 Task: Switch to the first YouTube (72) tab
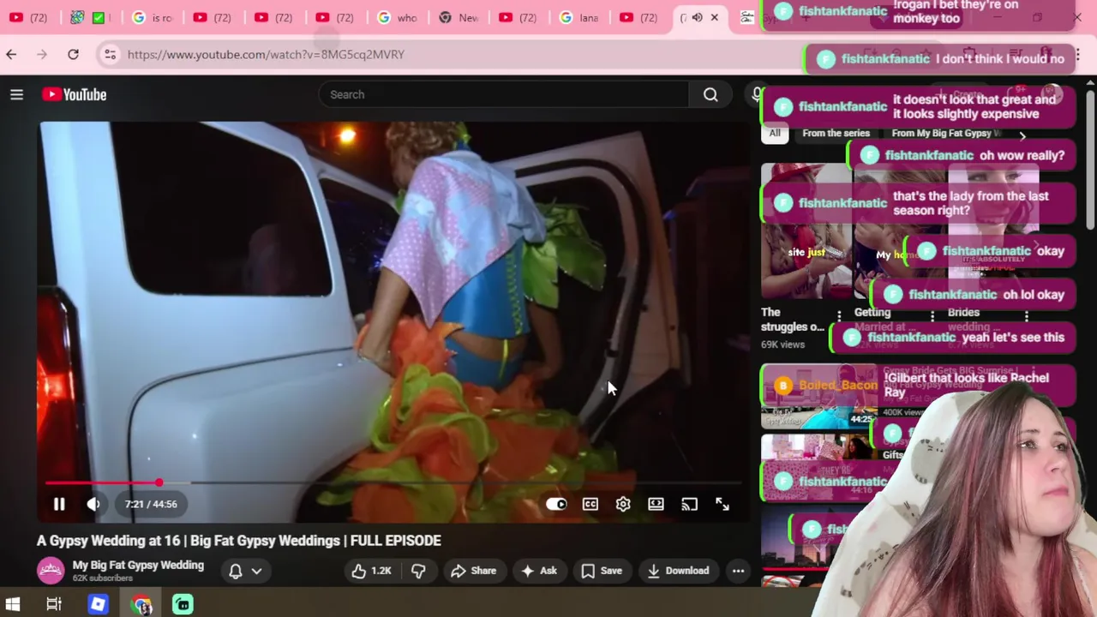coord(28,17)
